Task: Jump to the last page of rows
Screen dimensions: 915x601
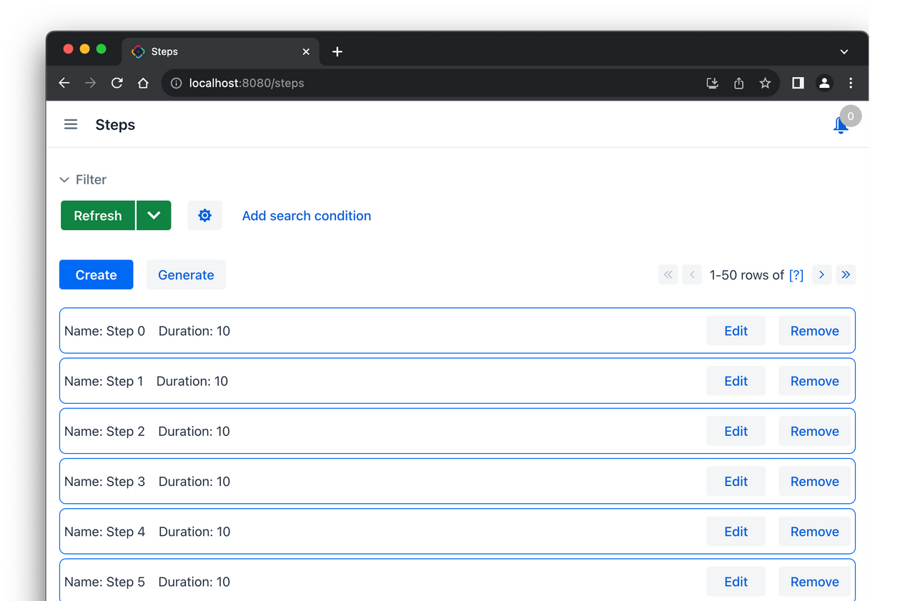Action: (x=846, y=274)
